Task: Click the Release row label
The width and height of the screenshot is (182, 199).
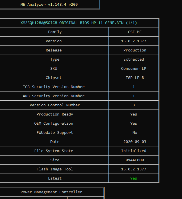Action: (54, 50)
